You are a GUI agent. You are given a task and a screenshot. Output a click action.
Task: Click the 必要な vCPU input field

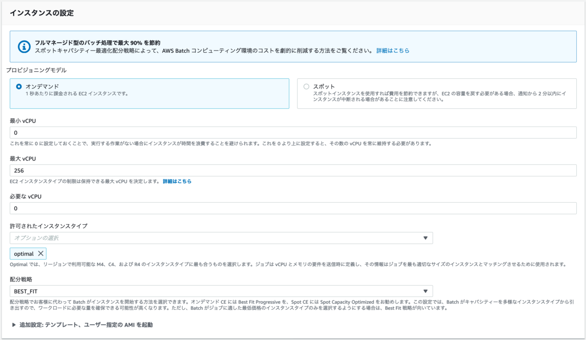coord(293,208)
